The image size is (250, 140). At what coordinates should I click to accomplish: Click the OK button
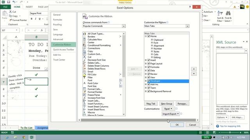(x=177, y=125)
